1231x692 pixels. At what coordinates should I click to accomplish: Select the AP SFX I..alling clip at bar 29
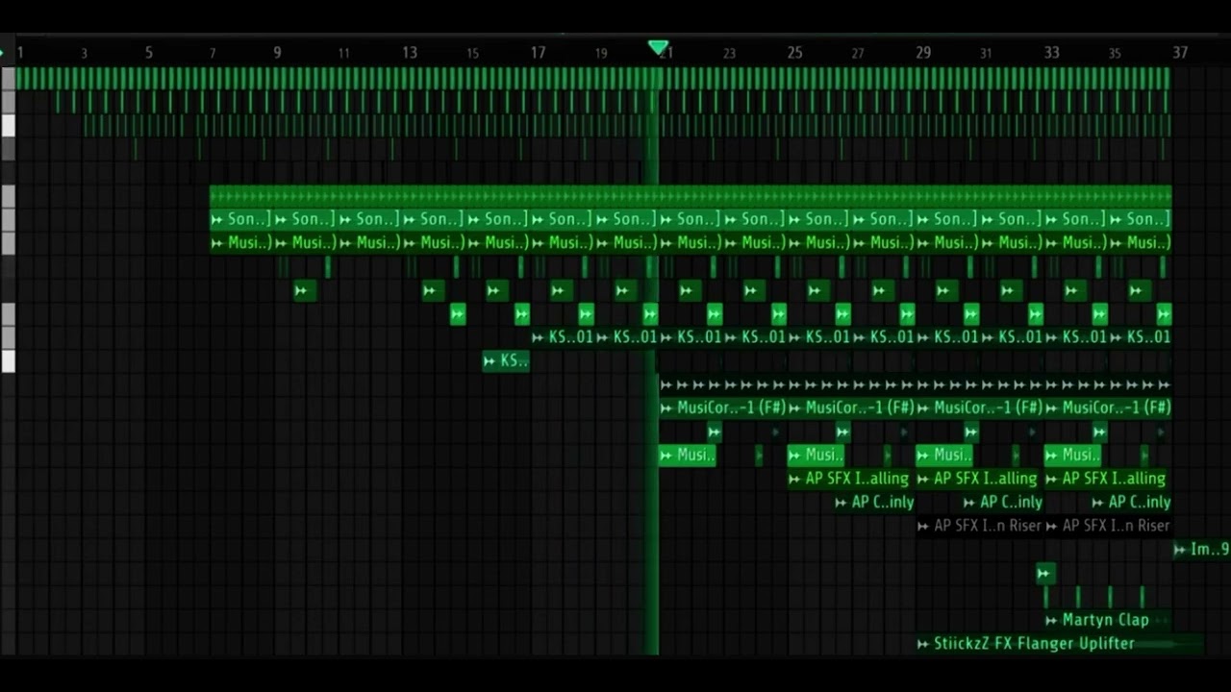coord(979,479)
